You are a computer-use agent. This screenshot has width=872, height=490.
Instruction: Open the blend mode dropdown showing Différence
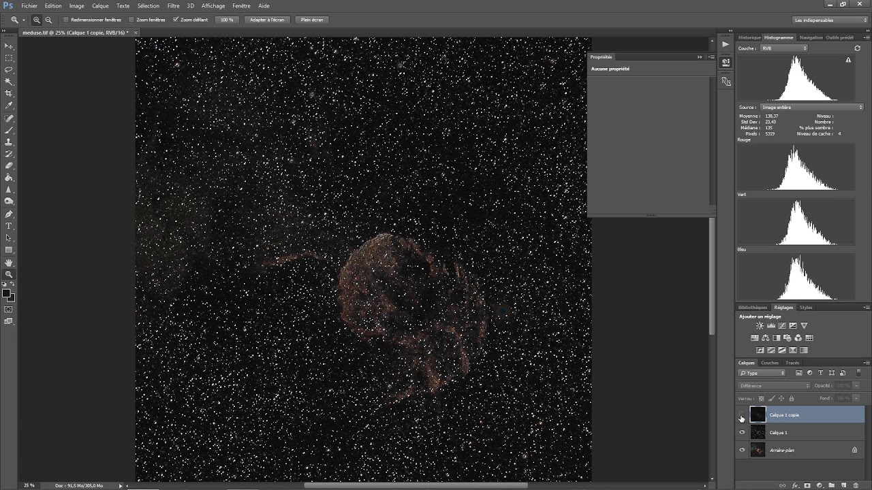tap(775, 386)
